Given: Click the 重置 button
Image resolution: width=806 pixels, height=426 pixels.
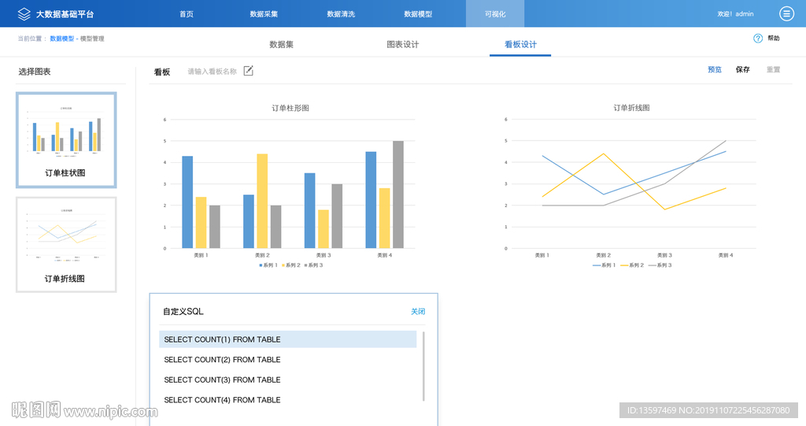Looking at the screenshot, I should pos(773,70).
